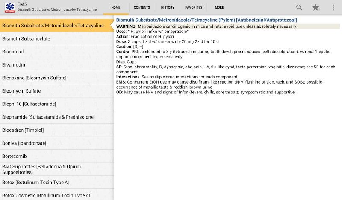
Task: Open the Bisoprolol entry
Action: coord(57,52)
